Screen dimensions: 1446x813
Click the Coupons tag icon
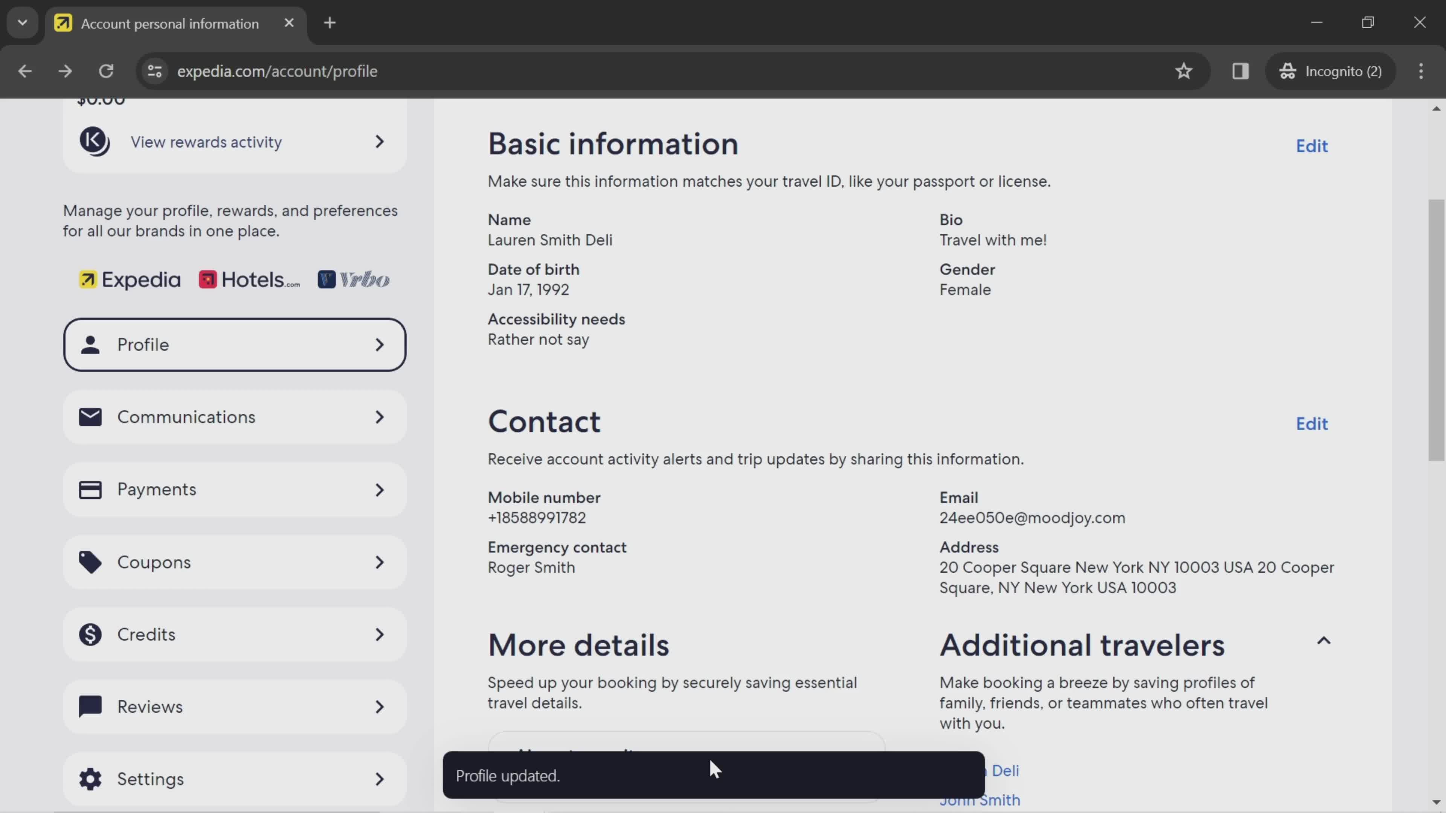(x=90, y=562)
